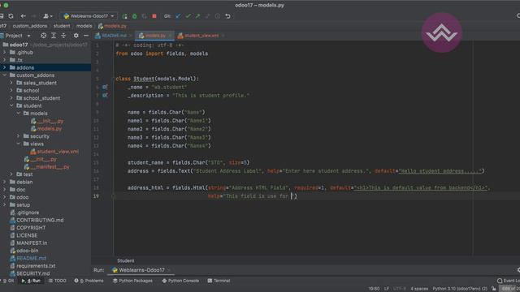This screenshot has height=292, width=520.
Task: Click the Student breadcrumb below the editor
Action: [126, 261]
